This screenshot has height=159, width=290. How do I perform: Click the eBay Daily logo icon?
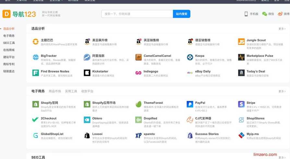click(190, 73)
